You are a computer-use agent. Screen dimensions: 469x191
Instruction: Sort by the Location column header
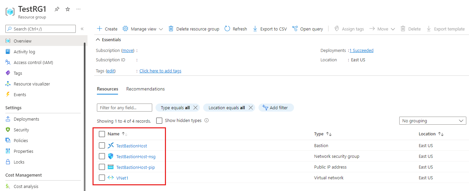431,134
